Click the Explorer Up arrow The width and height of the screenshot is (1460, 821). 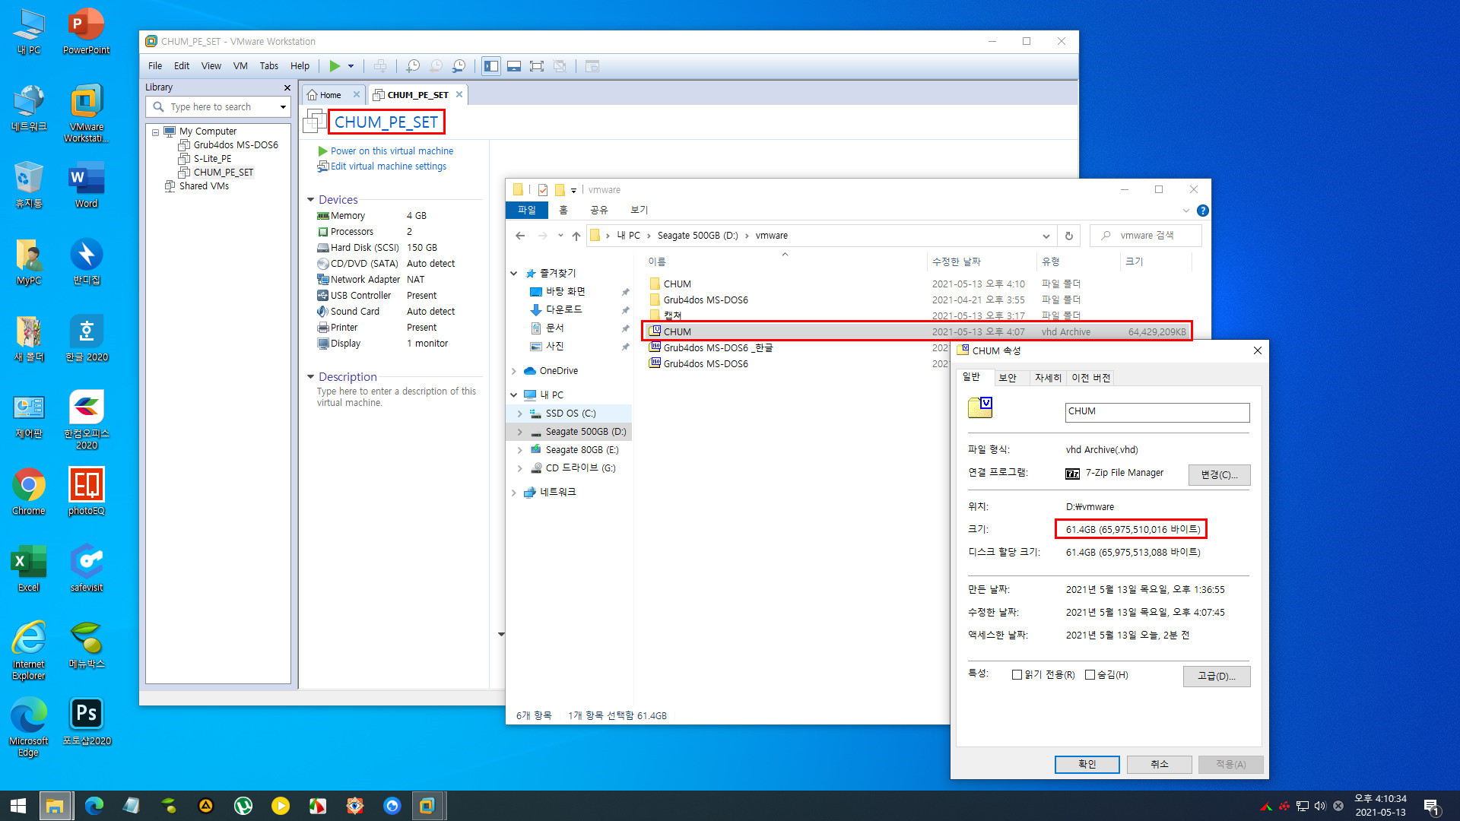click(576, 236)
